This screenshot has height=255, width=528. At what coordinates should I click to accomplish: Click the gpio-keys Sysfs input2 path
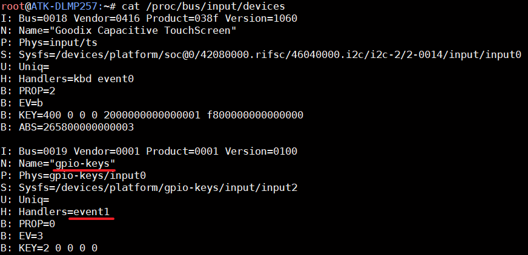point(149,188)
